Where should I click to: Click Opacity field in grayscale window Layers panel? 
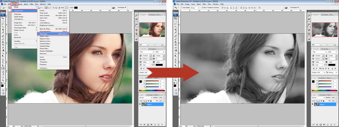click(x=333, y=98)
